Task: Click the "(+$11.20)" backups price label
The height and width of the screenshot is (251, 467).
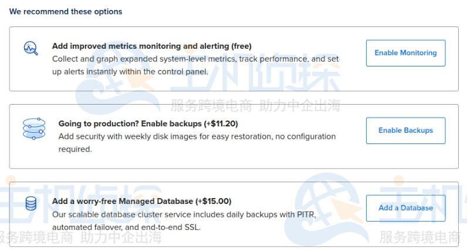Action: [x=221, y=123]
